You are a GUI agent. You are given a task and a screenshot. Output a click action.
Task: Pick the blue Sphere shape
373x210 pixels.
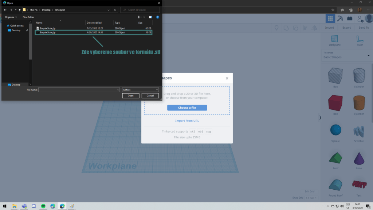[x=335, y=130]
